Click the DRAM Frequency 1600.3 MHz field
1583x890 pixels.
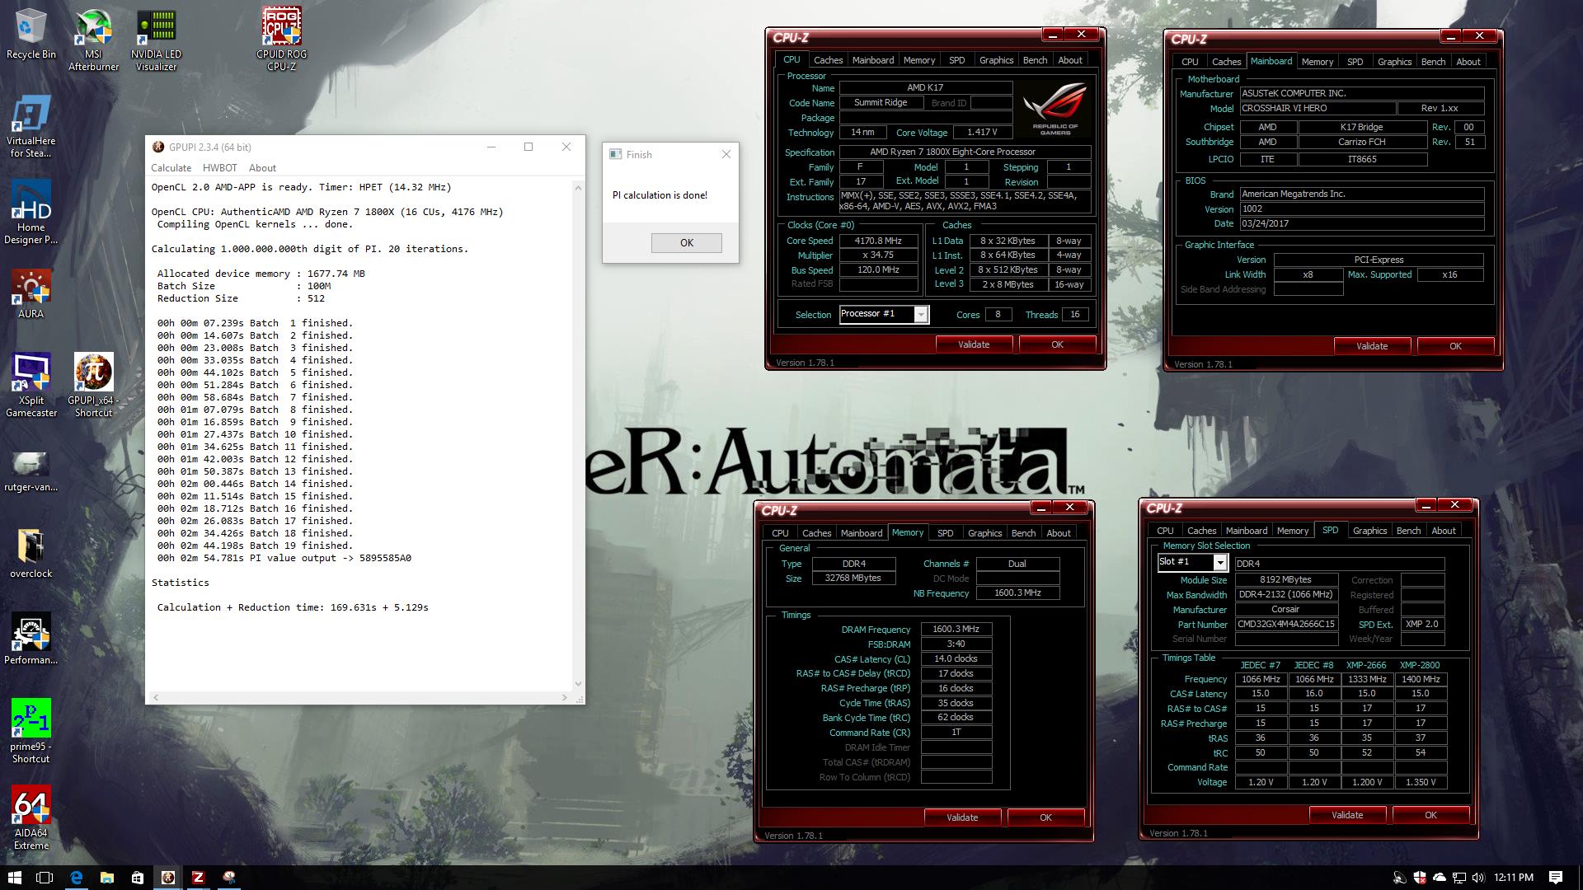[956, 630]
